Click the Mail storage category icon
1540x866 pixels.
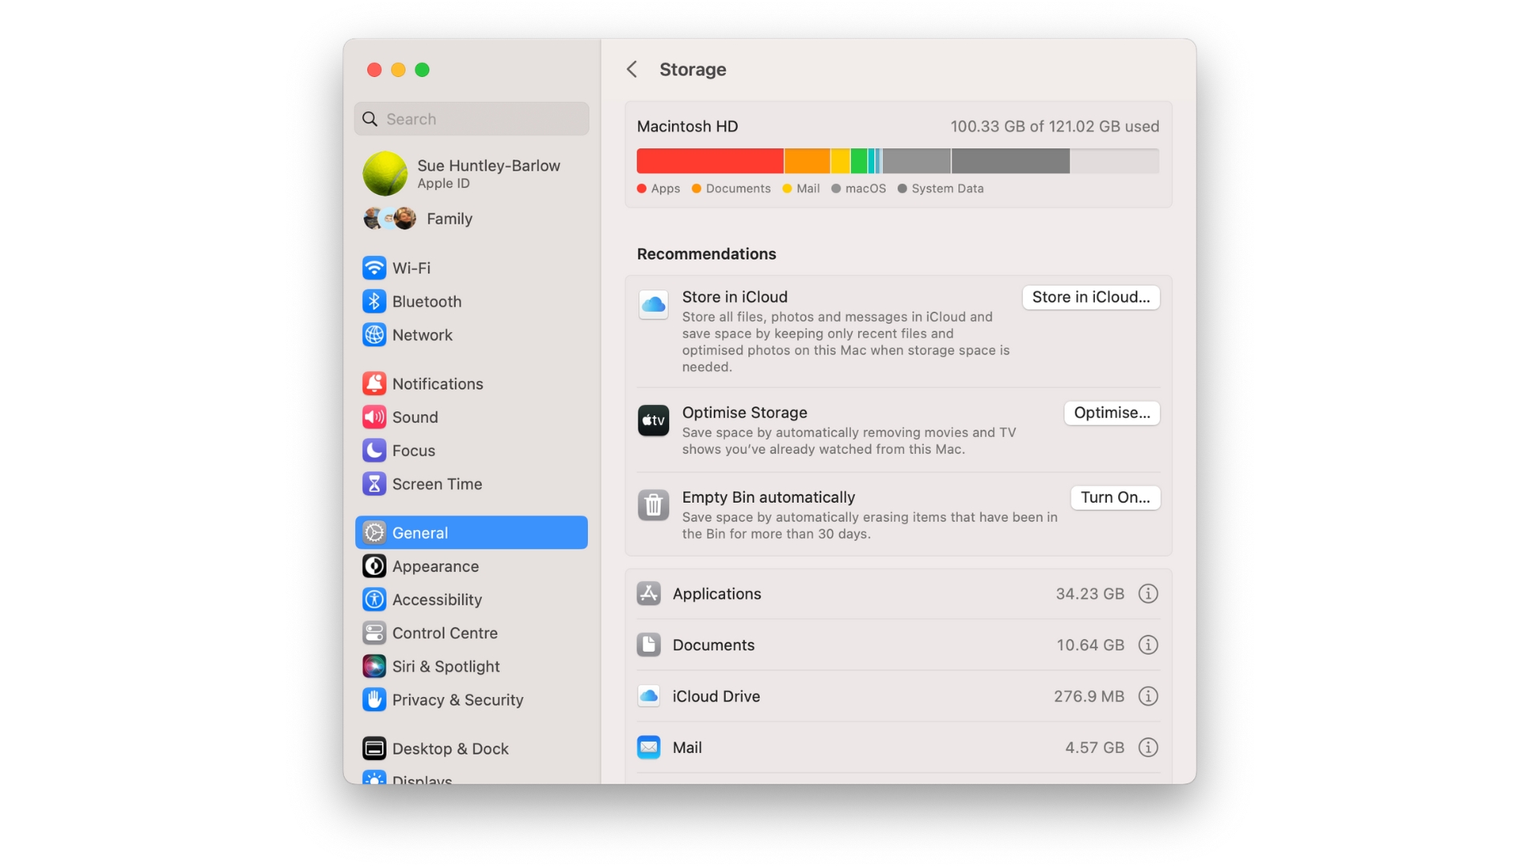coord(648,747)
